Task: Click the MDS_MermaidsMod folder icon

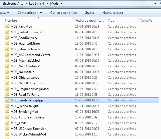Action: click(7, 61)
